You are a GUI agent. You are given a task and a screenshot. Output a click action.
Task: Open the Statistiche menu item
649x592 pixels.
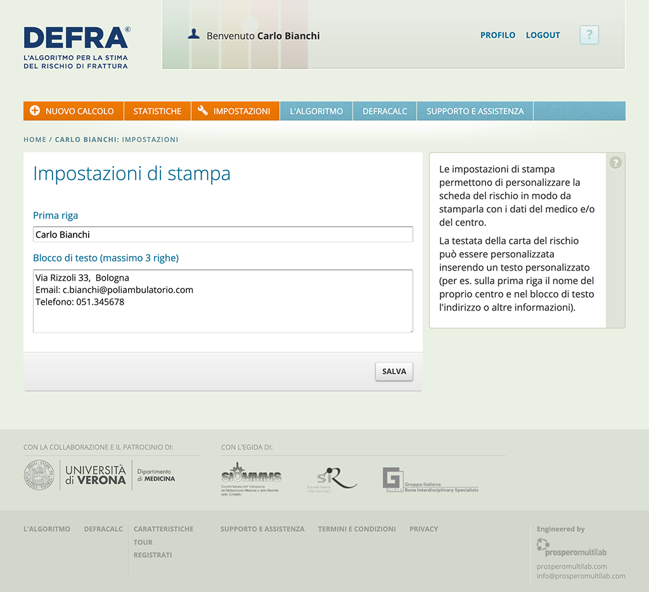point(157,111)
